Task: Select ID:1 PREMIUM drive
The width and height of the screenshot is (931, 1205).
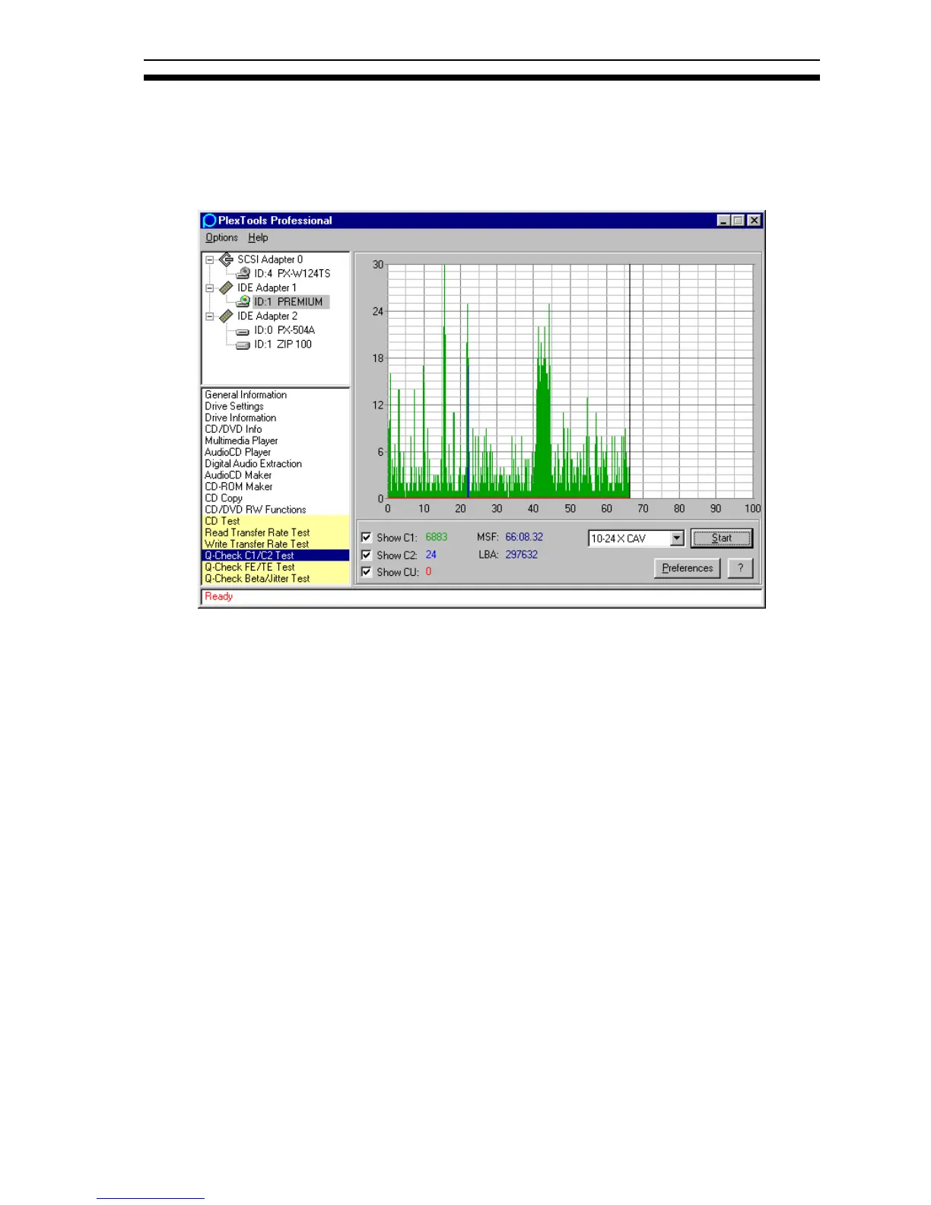Action: pyautogui.click(x=288, y=302)
